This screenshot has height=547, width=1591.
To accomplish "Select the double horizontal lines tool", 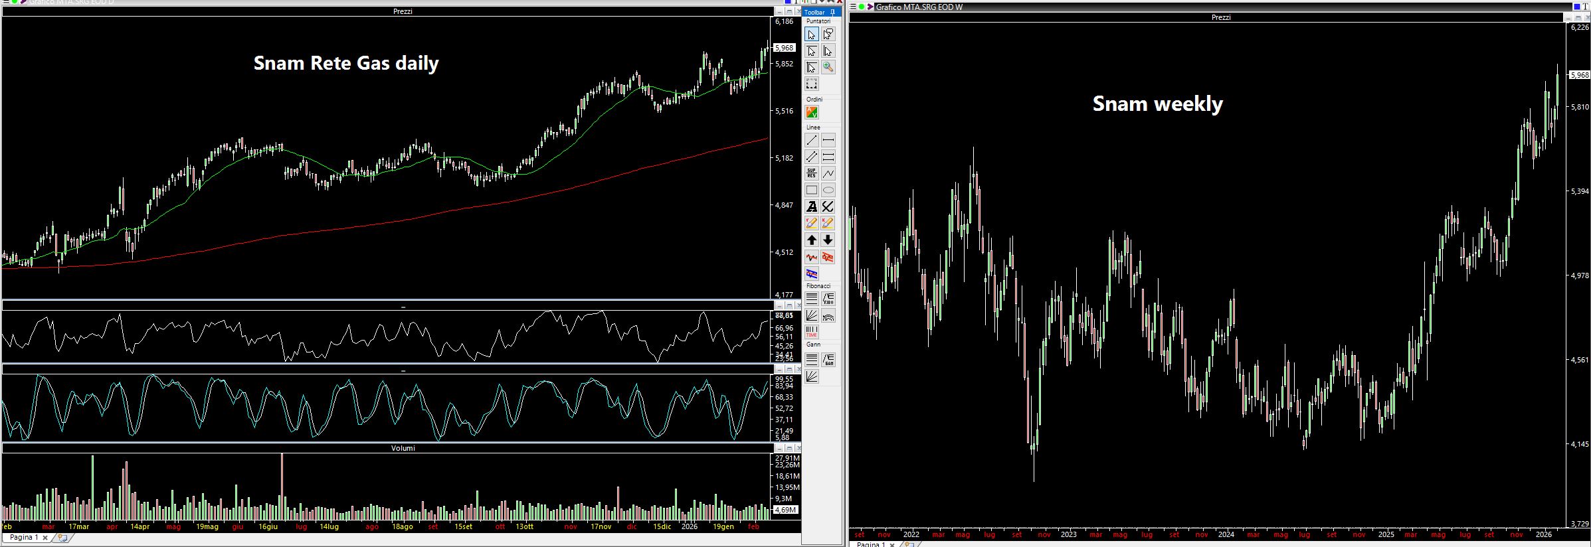I will (828, 157).
